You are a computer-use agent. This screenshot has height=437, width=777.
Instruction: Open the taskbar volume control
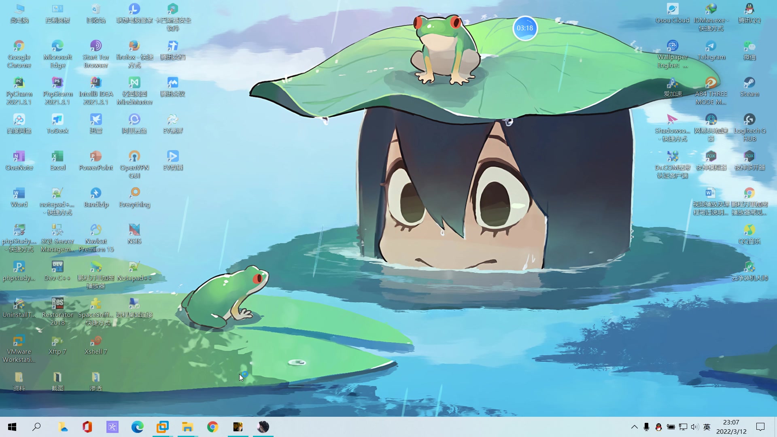coord(695,427)
